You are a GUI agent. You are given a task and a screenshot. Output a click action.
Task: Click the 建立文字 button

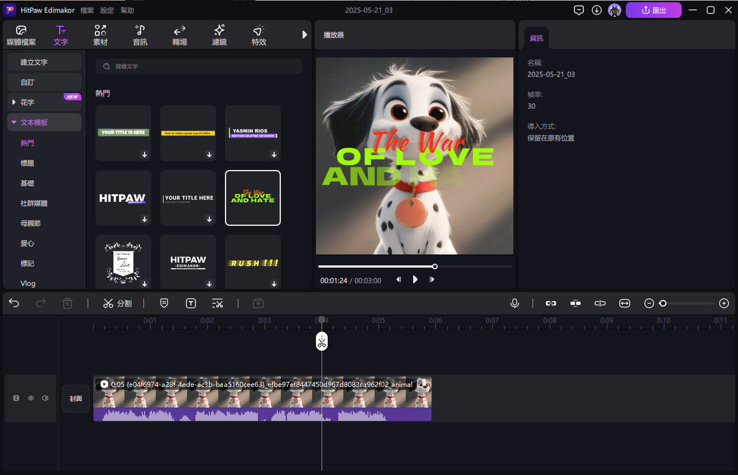click(x=44, y=62)
